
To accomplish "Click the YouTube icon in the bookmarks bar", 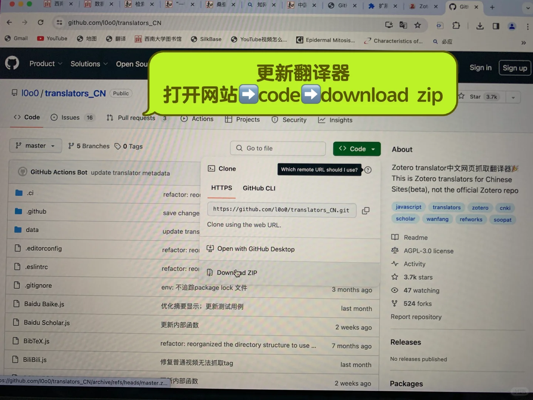I will (41, 39).
